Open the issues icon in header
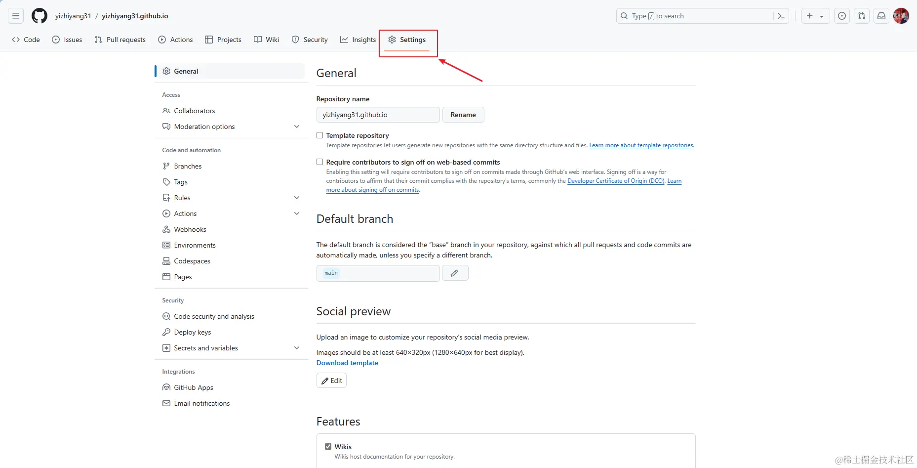Image resolution: width=917 pixels, height=468 pixels. pos(842,16)
